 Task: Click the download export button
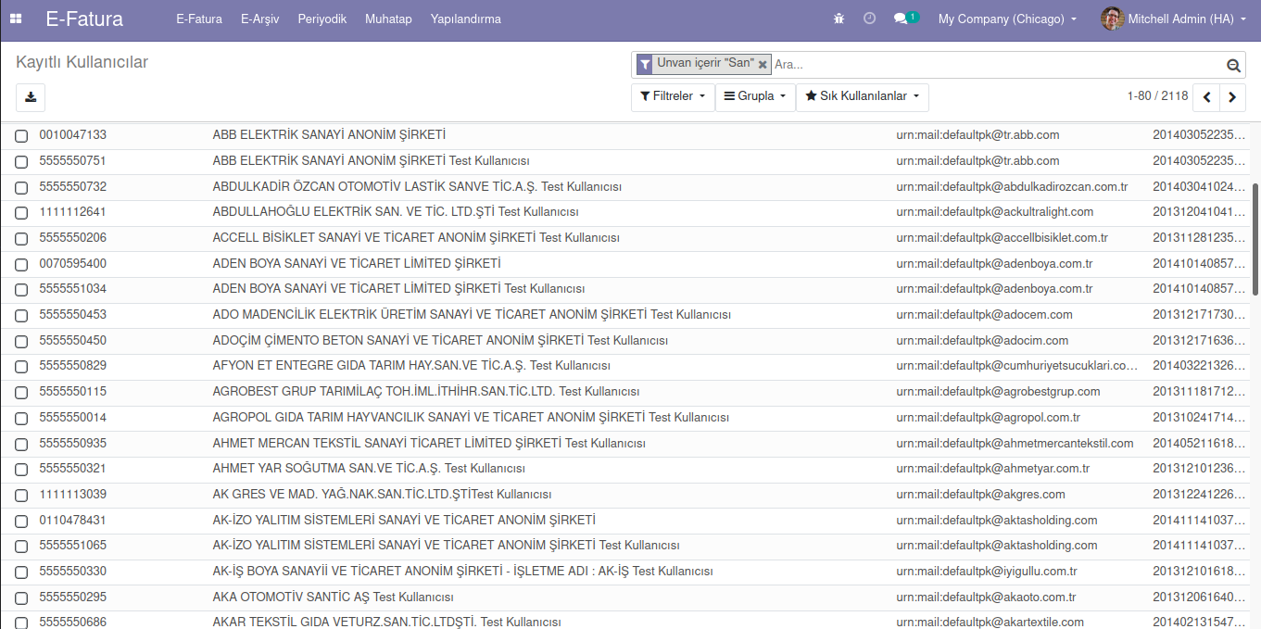click(x=31, y=97)
